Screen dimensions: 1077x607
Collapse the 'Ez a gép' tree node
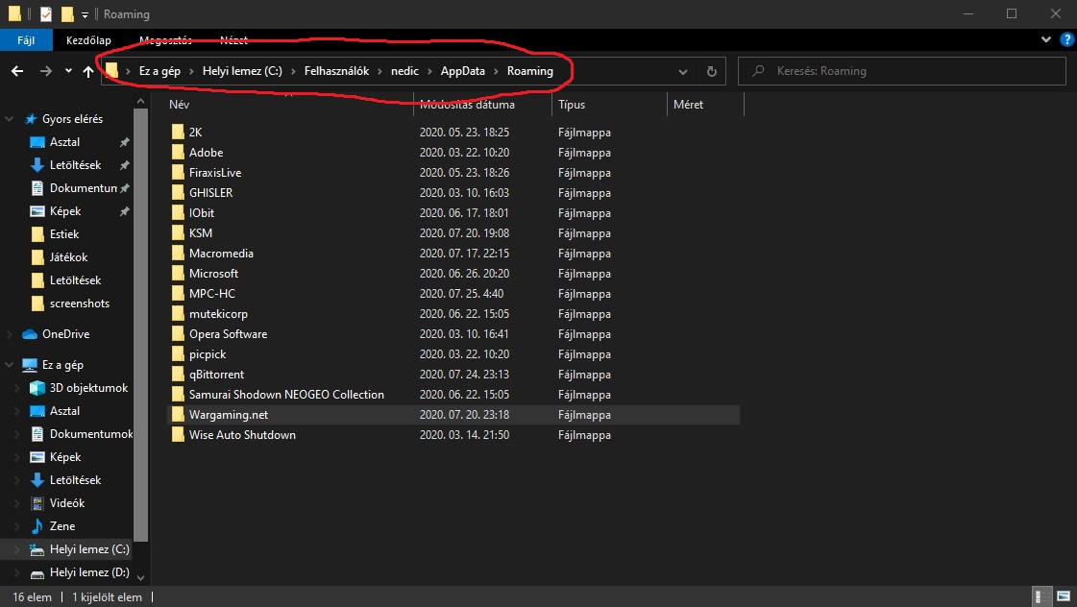tap(10, 365)
